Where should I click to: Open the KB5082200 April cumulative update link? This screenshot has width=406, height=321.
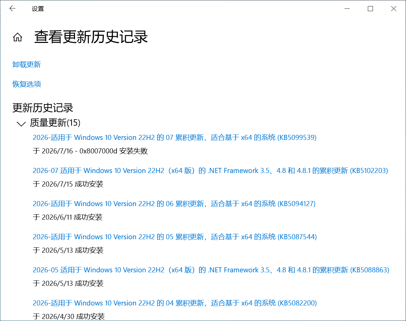[x=175, y=303]
